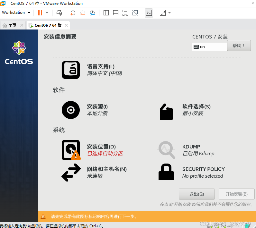Open KDUMP magnifier icon
Screen dimensions: 256x228
pos(166,150)
